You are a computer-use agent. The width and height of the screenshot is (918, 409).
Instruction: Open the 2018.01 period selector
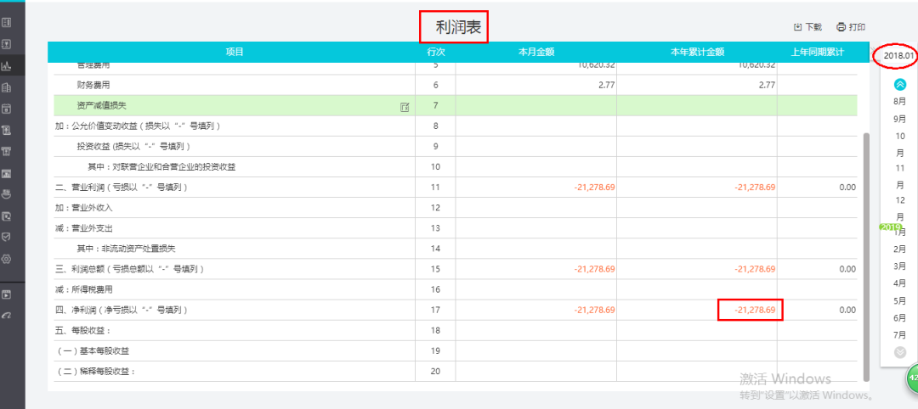tap(898, 56)
